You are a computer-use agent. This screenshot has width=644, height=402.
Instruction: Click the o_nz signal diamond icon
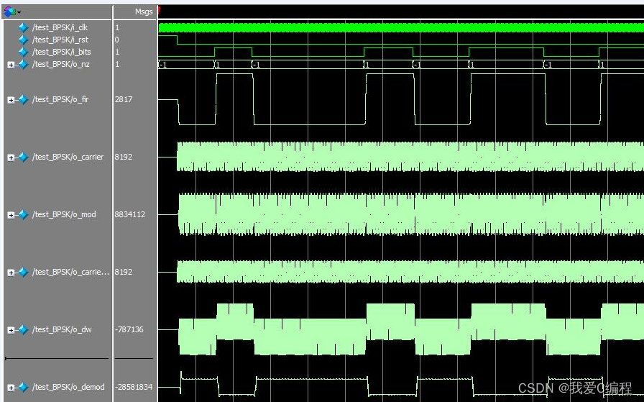(23, 64)
